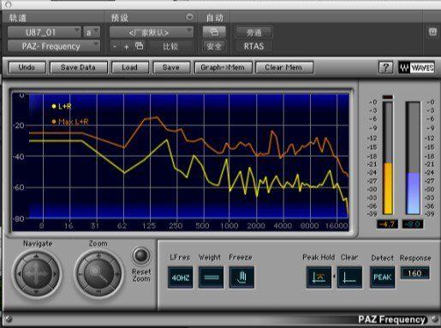Toggle the 安全 automation safe button
This screenshot has height=328, width=441.
pyautogui.click(x=214, y=46)
